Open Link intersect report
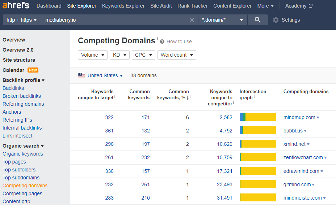The width and height of the screenshot is (336, 205). pos(17,136)
